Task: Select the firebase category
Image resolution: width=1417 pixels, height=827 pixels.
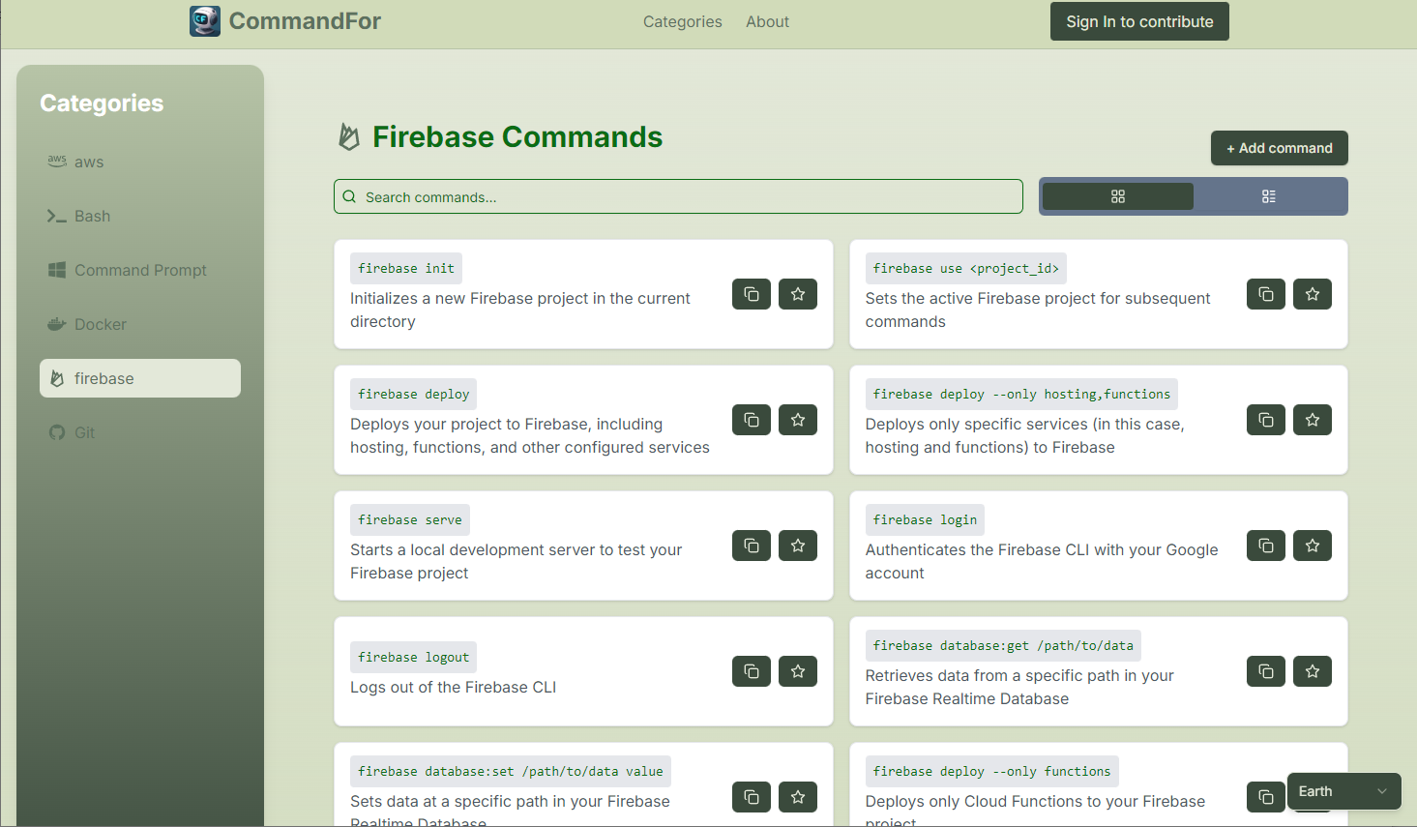Action: [x=140, y=378]
